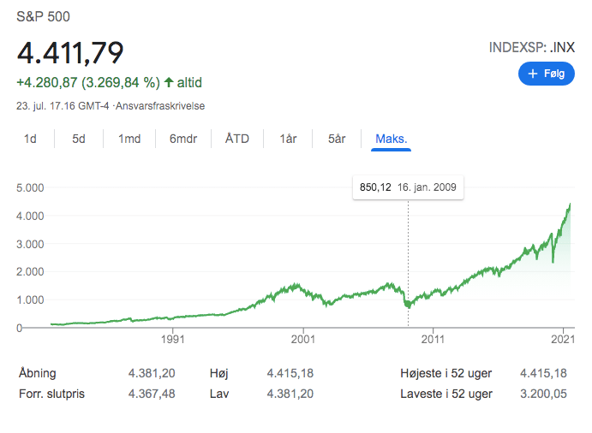Select the Maks. range tab
The height and width of the screenshot is (433, 592).
coord(392,139)
